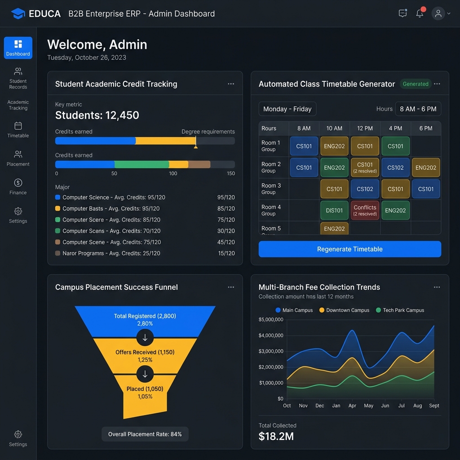Open Student Academic Credit Tracking options menu
The width and height of the screenshot is (460, 460).
click(231, 84)
